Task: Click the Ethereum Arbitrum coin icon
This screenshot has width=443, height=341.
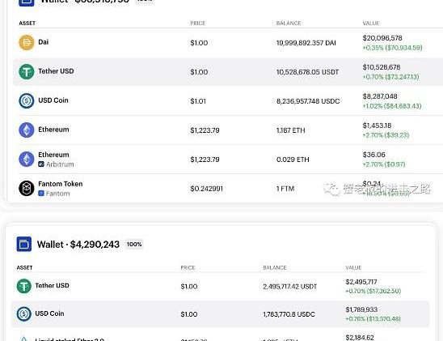Action: click(27, 159)
